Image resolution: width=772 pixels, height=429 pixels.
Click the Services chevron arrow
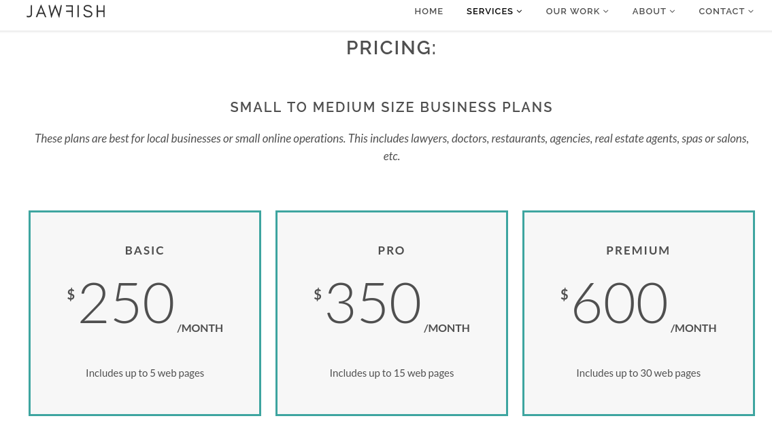click(520, 12)
